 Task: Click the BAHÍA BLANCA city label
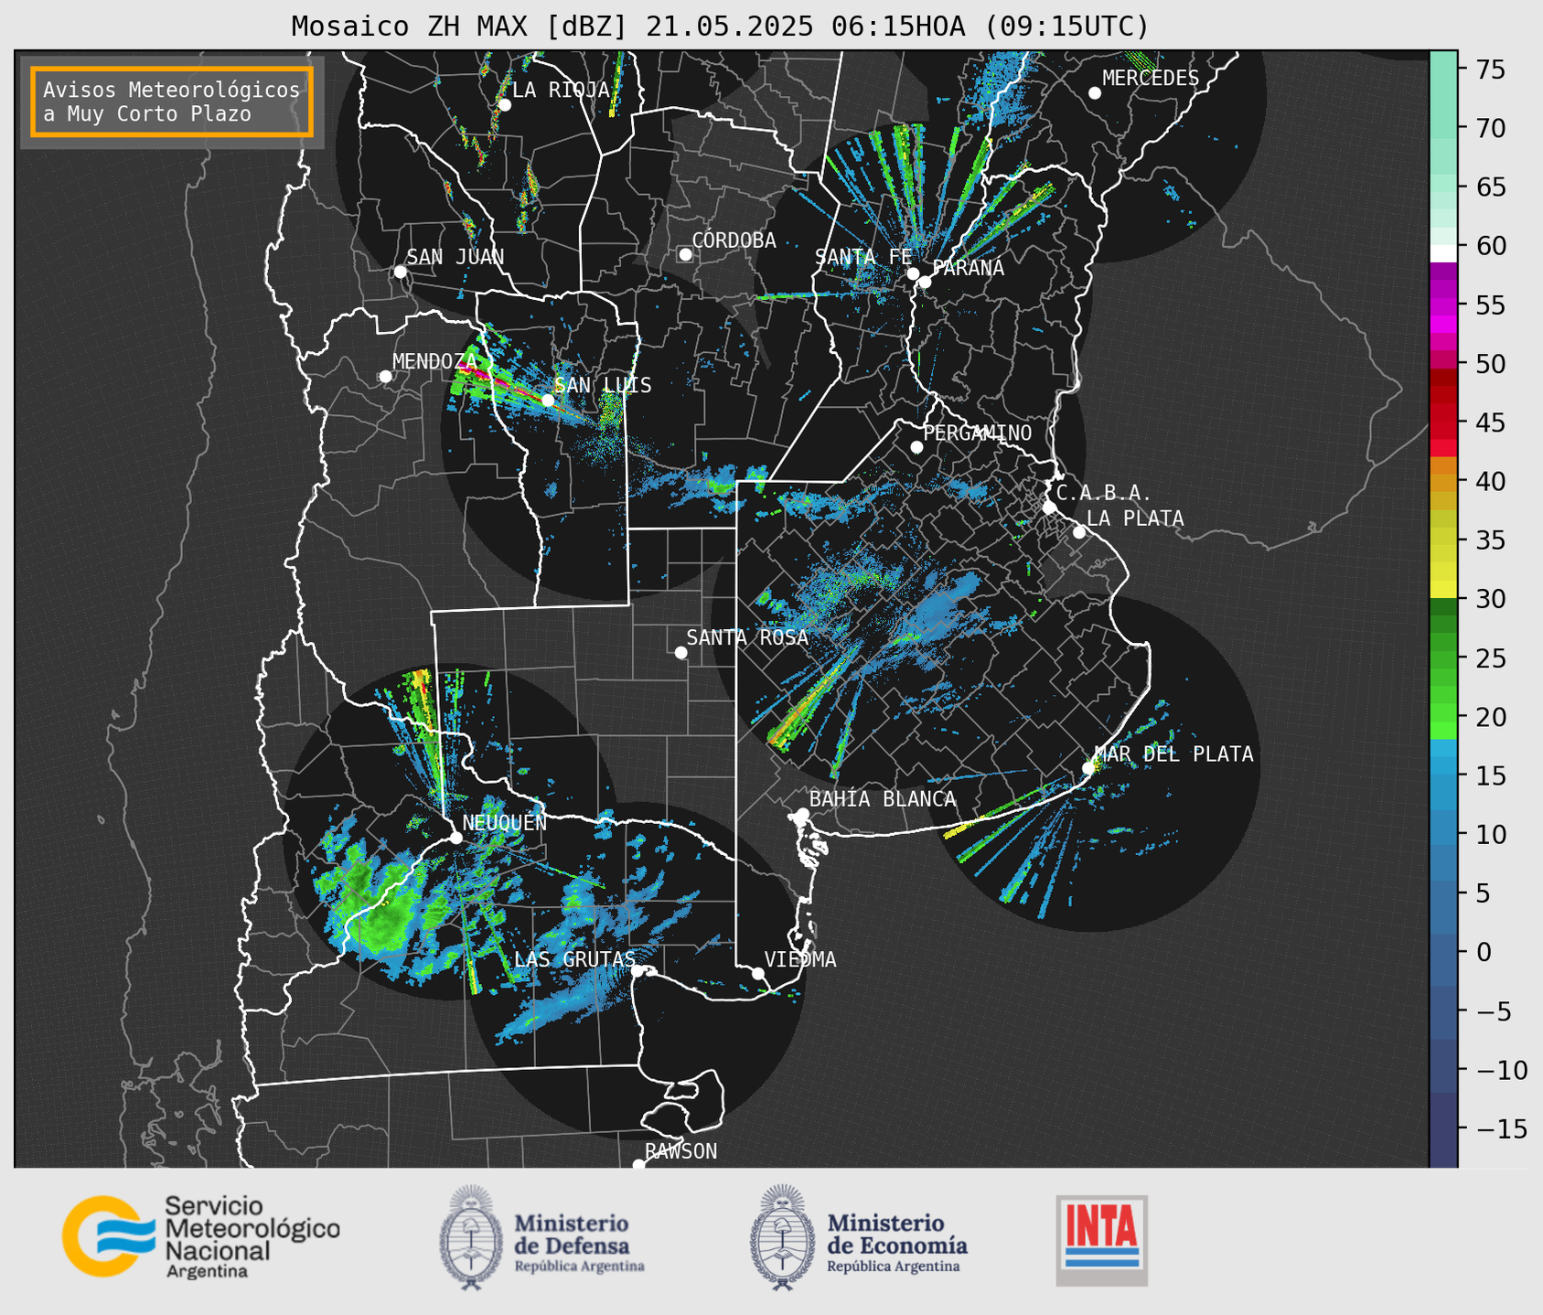tap(883, 799)
